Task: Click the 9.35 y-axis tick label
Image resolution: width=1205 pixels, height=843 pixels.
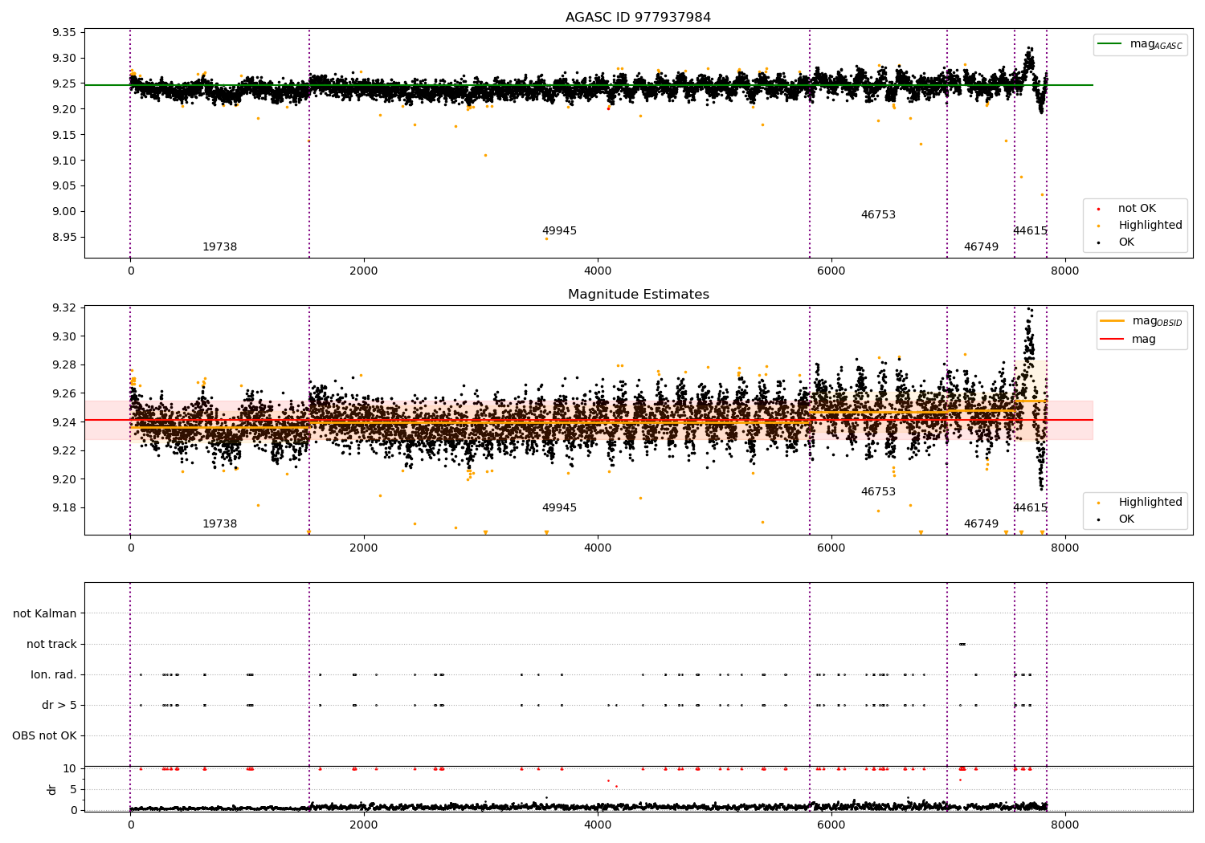Action: (x=64, y=33)
